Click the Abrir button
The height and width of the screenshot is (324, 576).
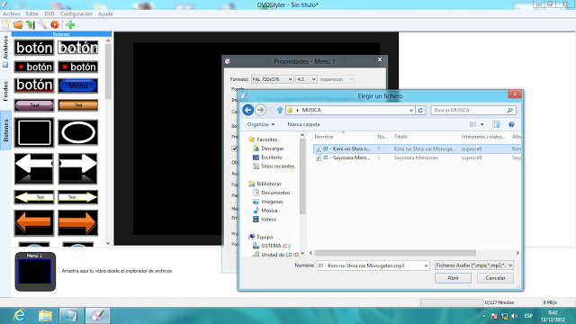tap(453, 278)
